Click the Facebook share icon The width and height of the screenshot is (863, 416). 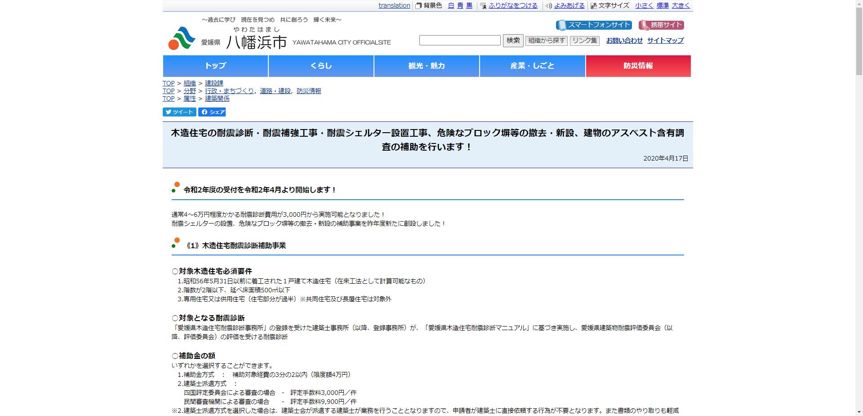pyautogui.click(x=205, y=112)
